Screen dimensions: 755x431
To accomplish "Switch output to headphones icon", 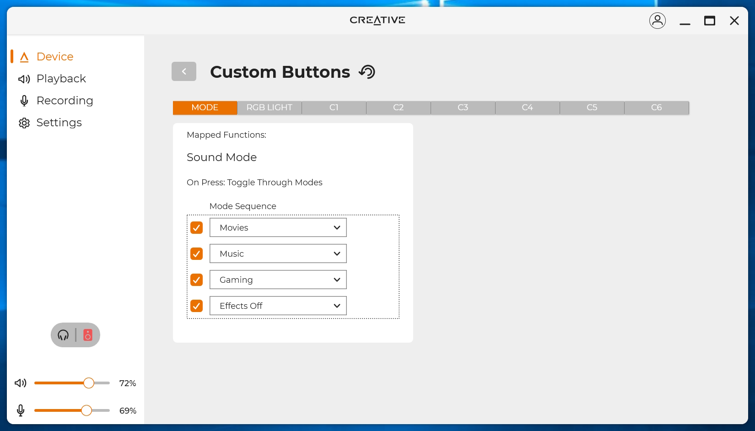I will pyautogui.click(x=63, y=335).
